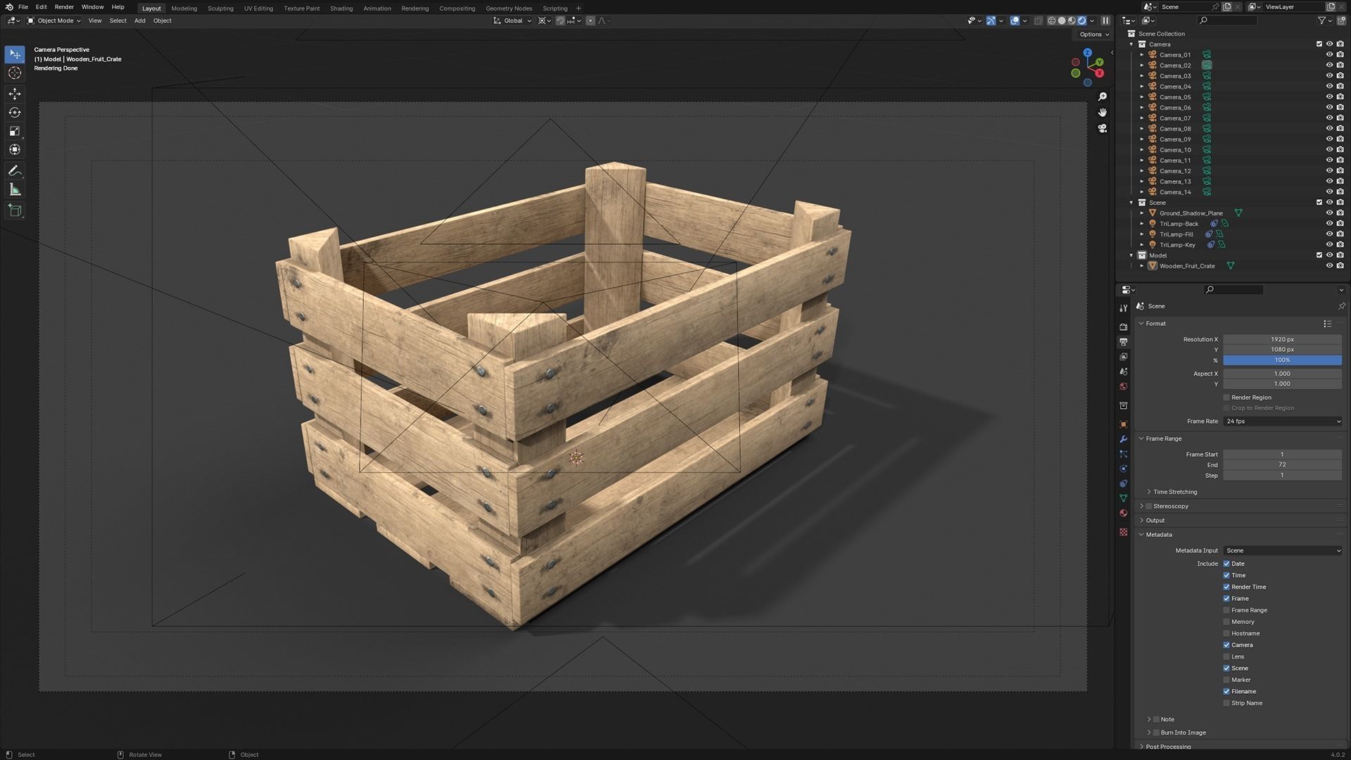Open the File menu
1351x760 pixels.
pyautogui.click(x=23, y=7)
